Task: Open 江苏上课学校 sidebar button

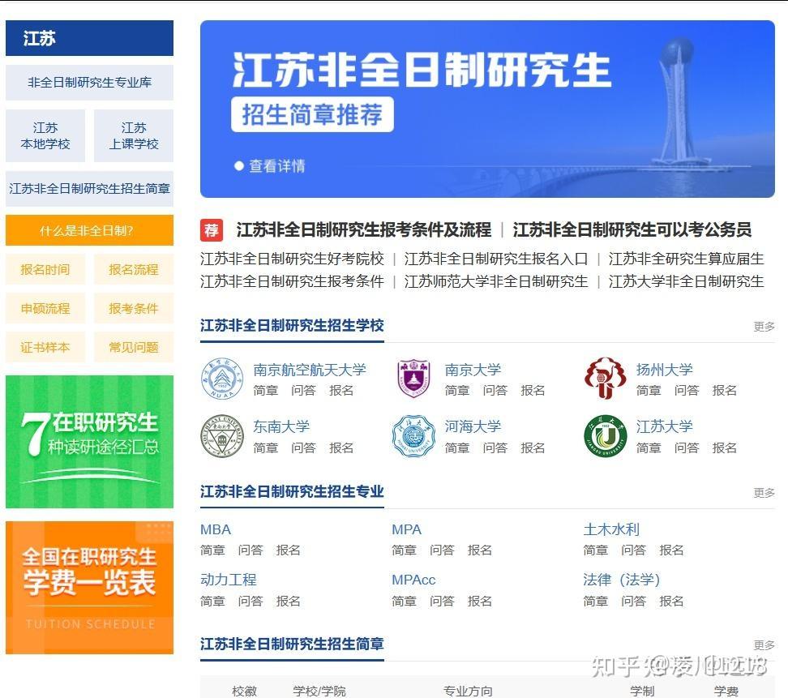Action: 134,135
